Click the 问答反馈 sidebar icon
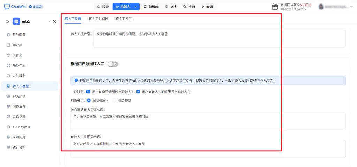Image resolution: width=357 pixels, height=167 pixels. coord(8,106)
